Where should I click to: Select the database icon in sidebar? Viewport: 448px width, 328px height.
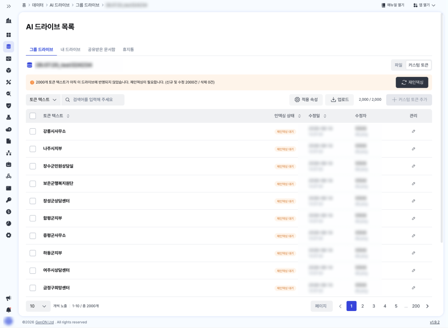coord(9,47)
